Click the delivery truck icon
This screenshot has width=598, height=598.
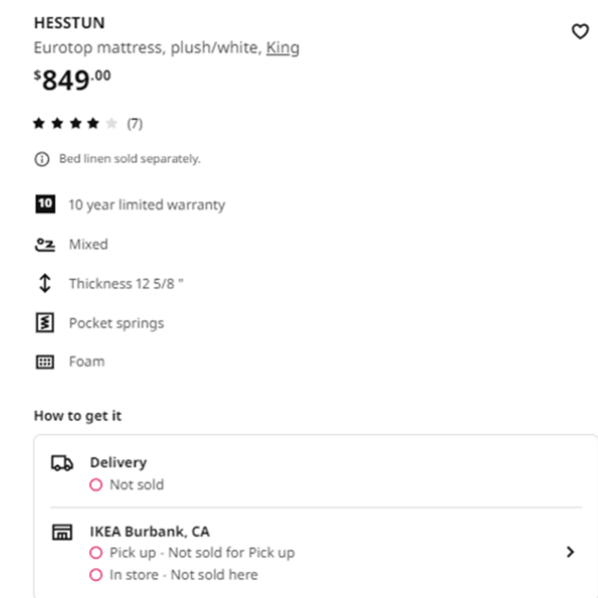pos(62,463)
